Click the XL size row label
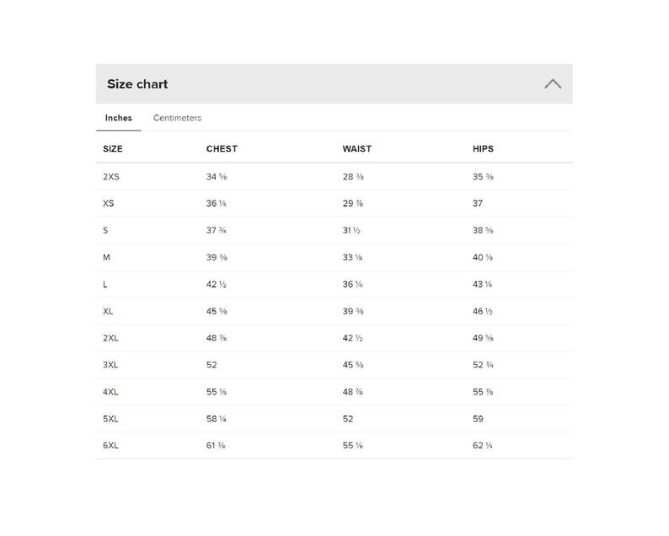This screenshot has width=669, height=536. 108,312
